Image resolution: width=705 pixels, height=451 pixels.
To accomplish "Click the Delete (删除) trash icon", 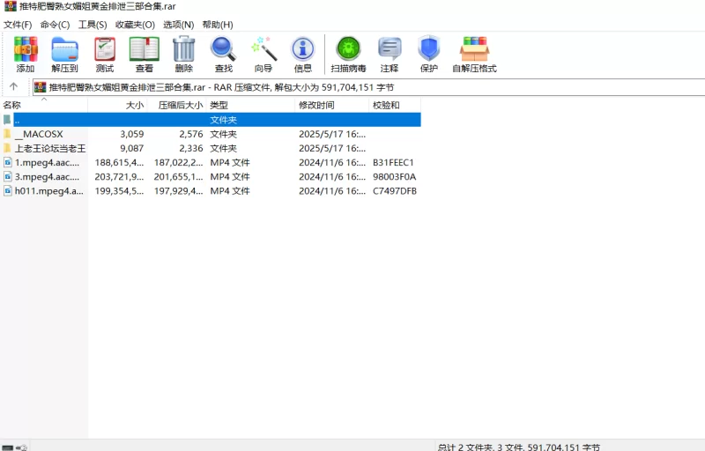I will tap(184, 48).
